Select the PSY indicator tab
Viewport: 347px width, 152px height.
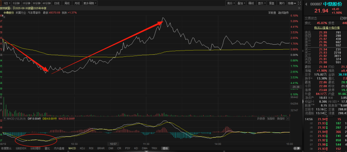point(127,149)
